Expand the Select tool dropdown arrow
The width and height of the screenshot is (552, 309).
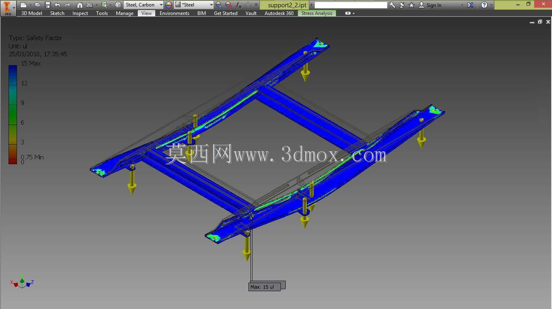[111, 5]
